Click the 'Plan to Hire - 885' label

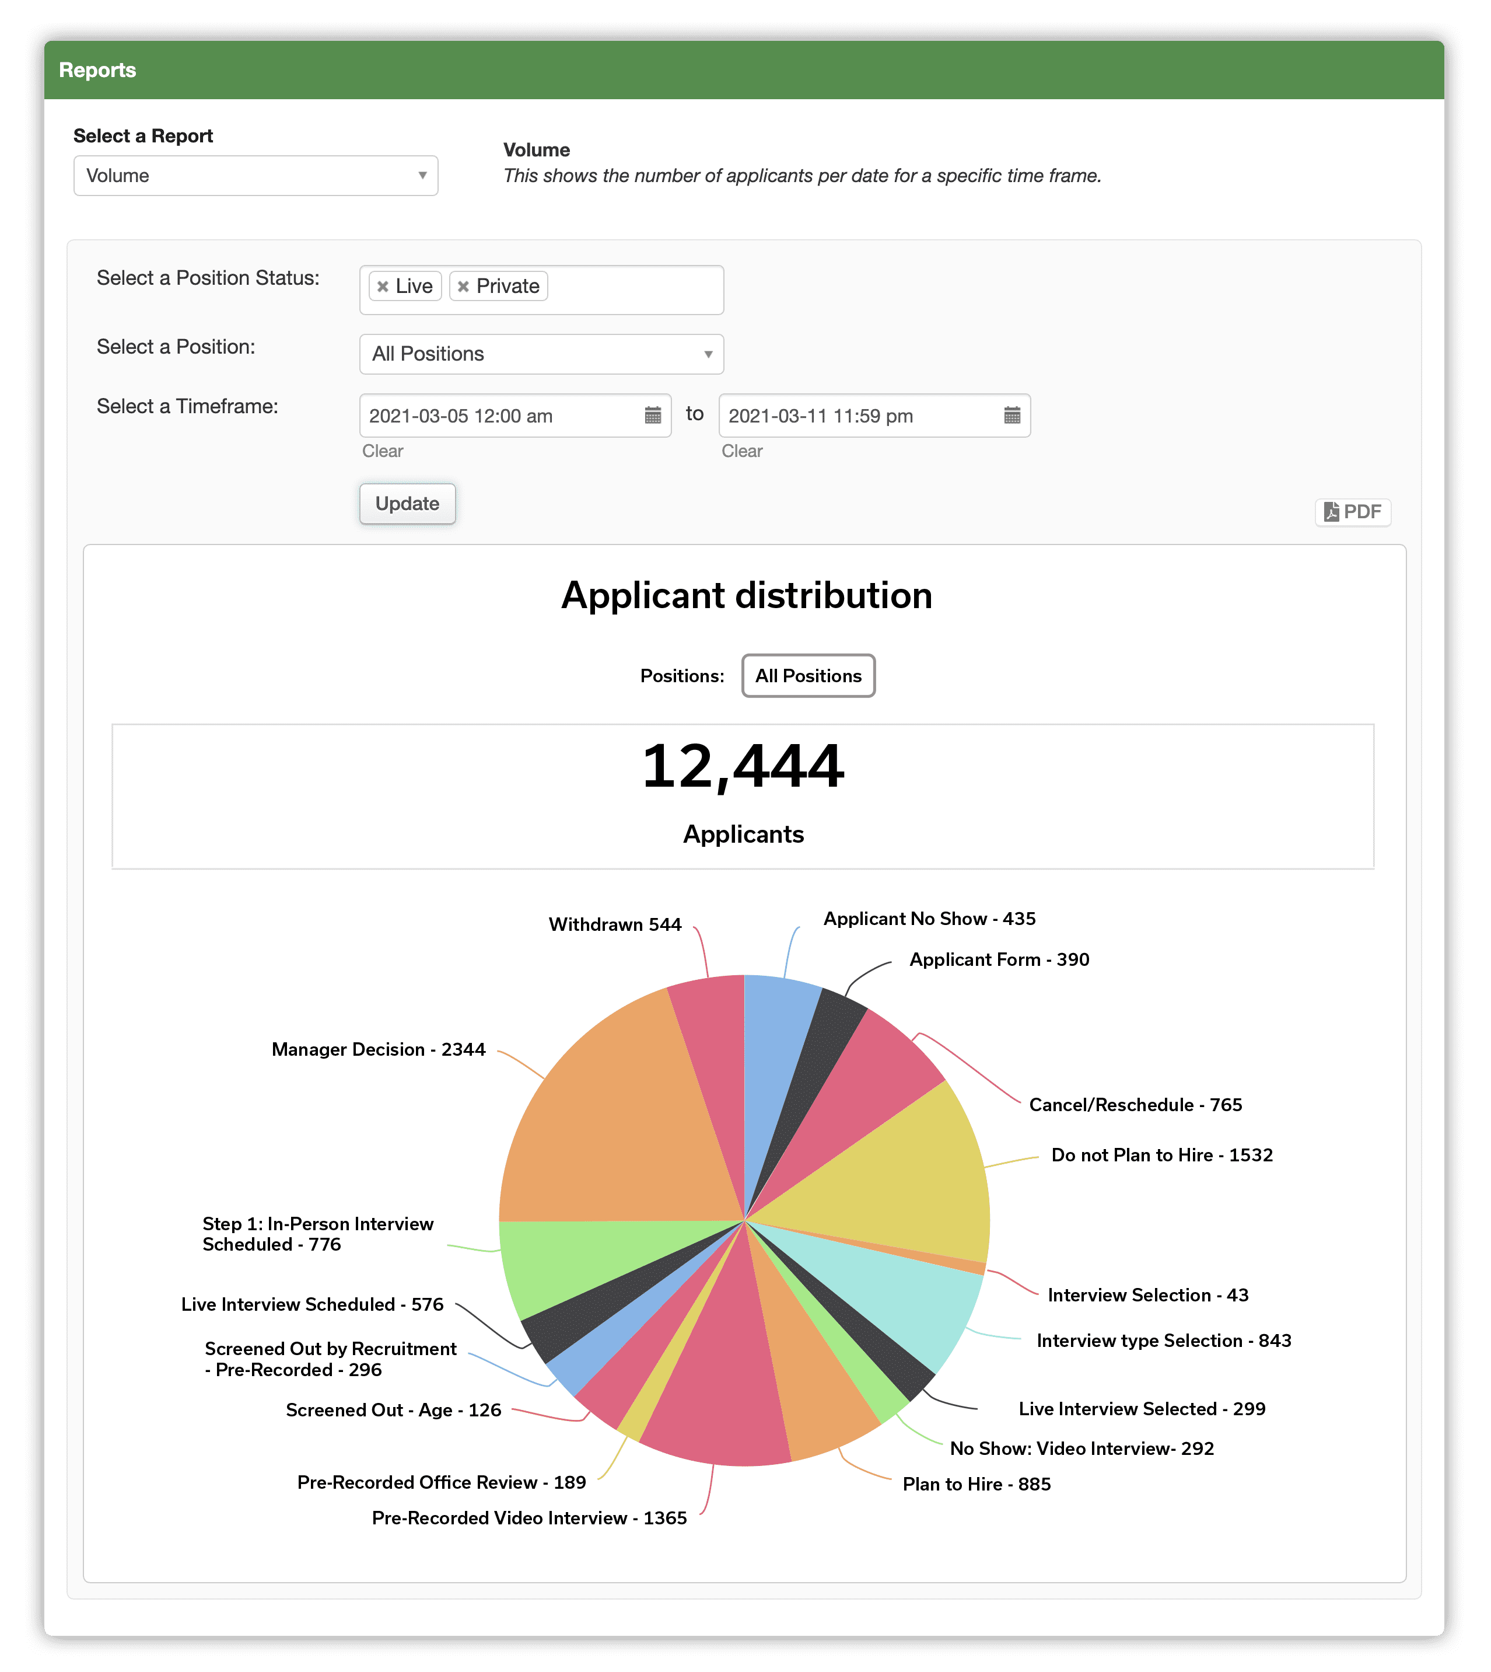(x=977, y=1484)
